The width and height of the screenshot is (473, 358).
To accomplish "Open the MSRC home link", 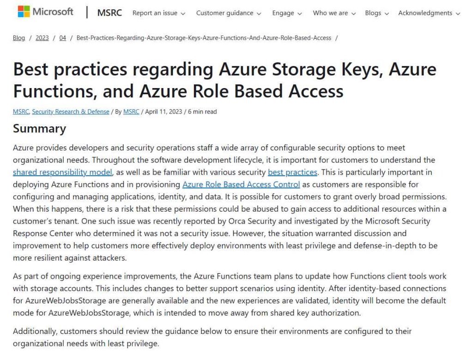I will pos(109,13).
